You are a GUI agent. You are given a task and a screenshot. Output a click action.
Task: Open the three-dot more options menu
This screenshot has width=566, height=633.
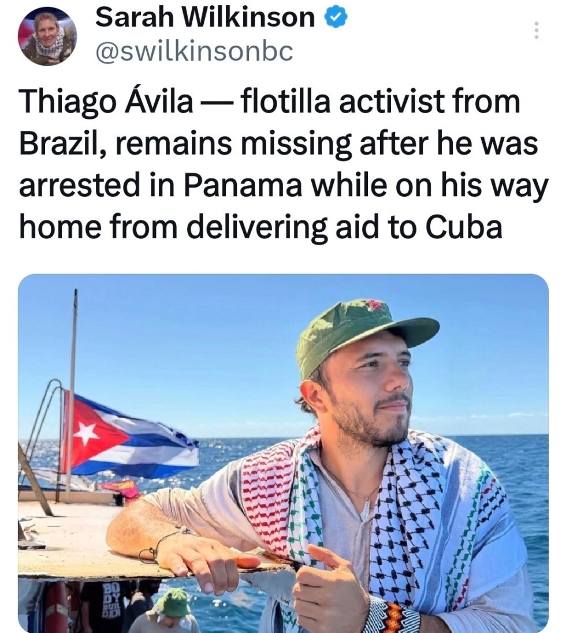(536, 30)
